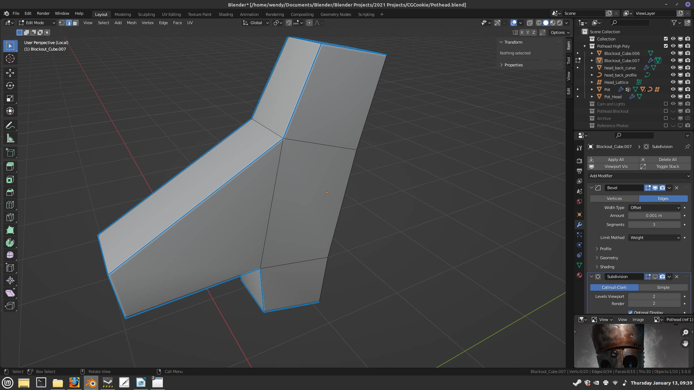Open the Width Type dropdown set to Offset
This screenshot has height=390, width=694.
coord(654,208)
